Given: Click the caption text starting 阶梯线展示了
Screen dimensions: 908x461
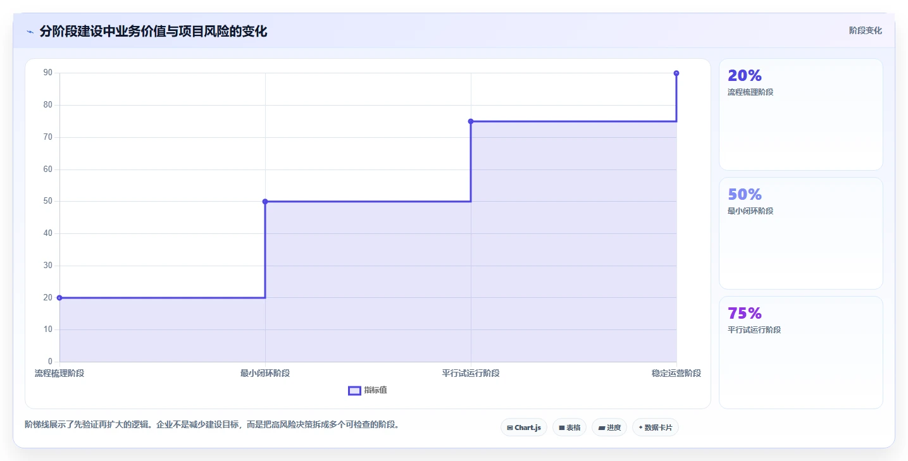Looking at the screenshot, I should pos(212,424).
